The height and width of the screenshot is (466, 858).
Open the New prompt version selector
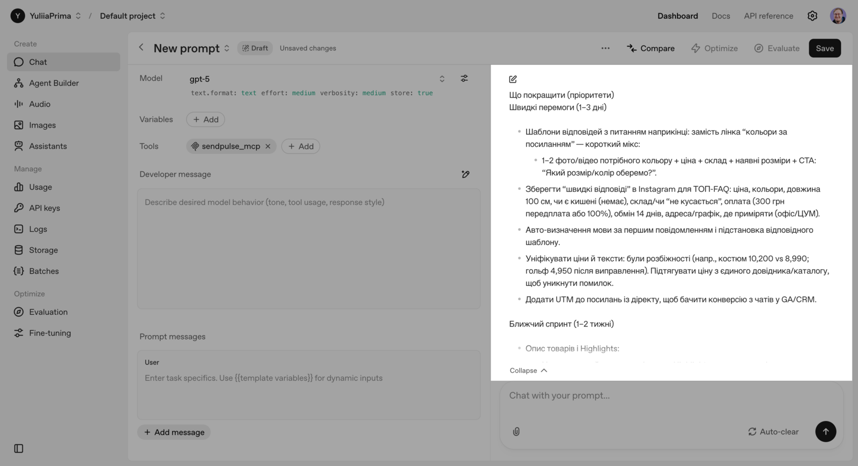click(227, 48)
